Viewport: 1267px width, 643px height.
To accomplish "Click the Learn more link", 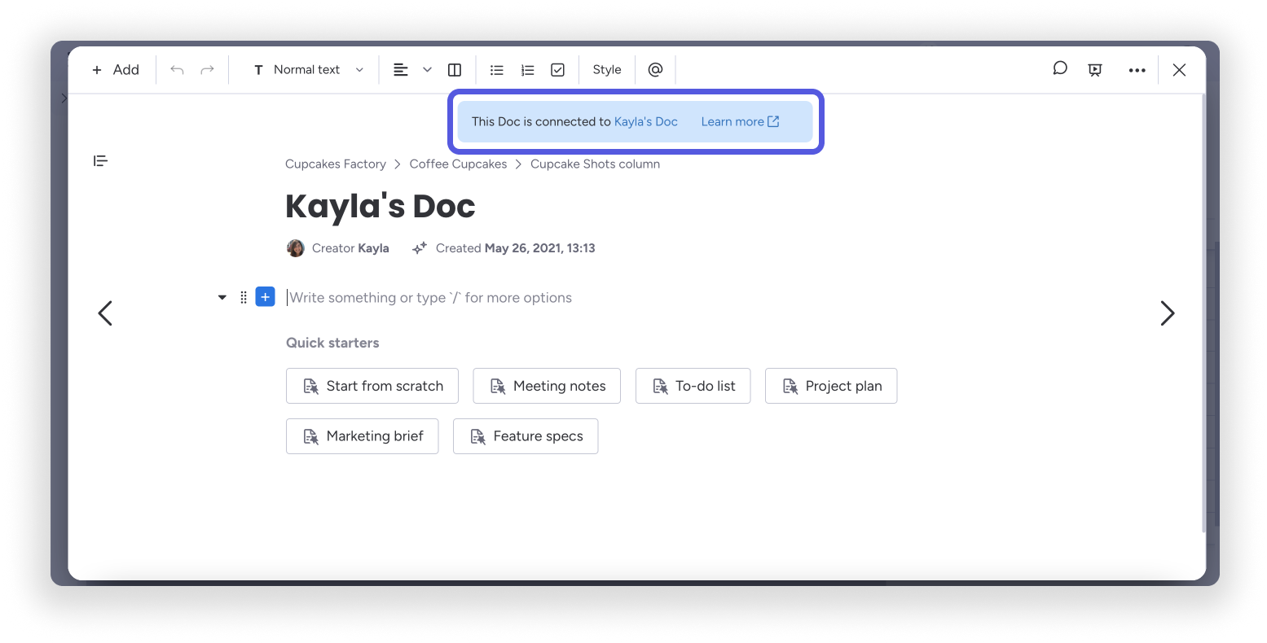I will pyautogui.click(x=740, y=122).
